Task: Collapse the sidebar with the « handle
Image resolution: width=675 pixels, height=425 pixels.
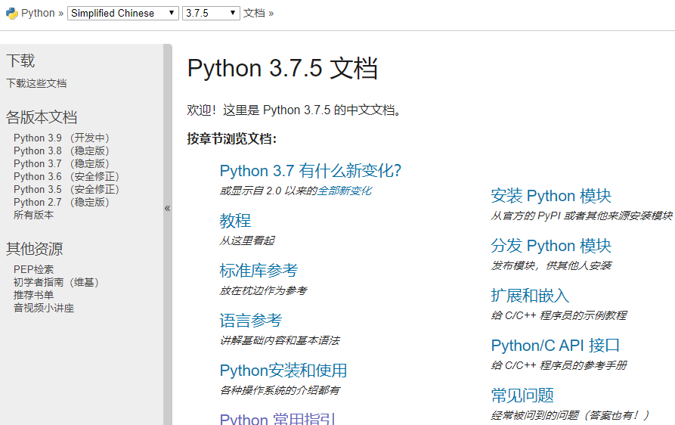Action: [x=168, y=209]
